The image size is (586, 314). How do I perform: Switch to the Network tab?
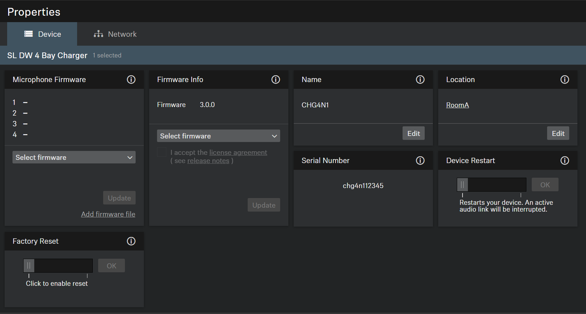[x=115, y=34]
